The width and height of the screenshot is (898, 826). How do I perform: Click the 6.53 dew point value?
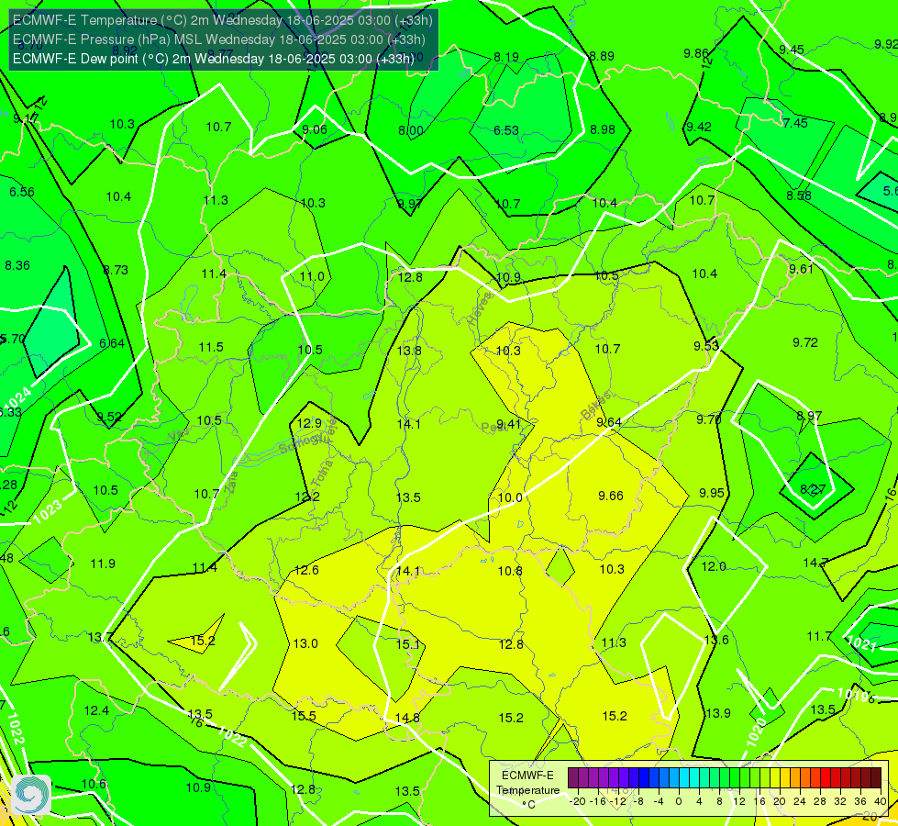[x=506, y=130]
